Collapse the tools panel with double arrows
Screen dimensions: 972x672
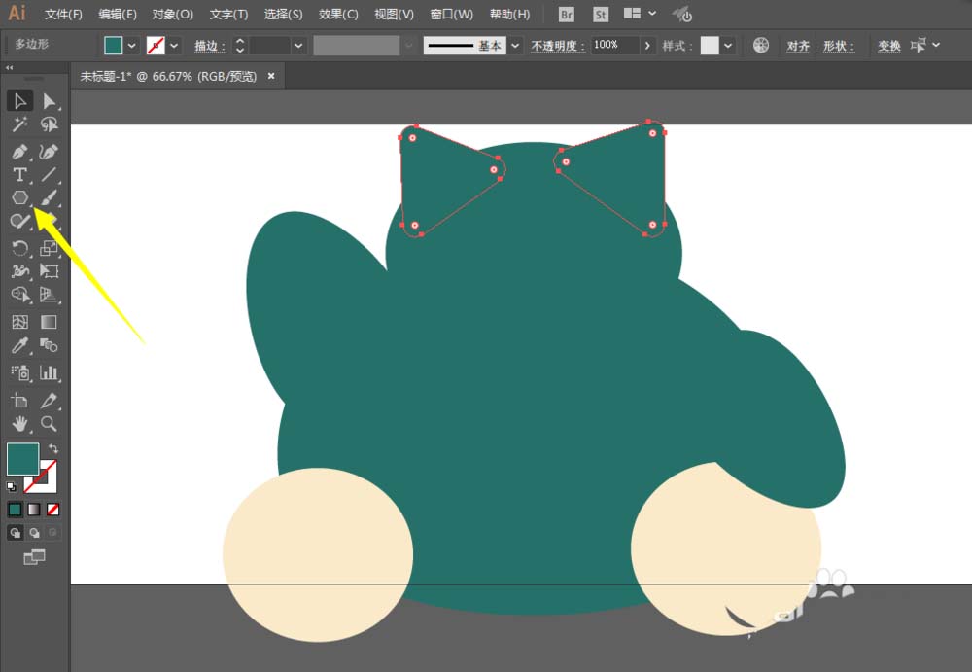pos(10,68)
